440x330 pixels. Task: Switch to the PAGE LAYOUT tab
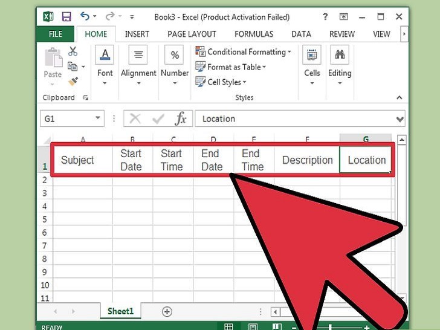pos(192,34)
